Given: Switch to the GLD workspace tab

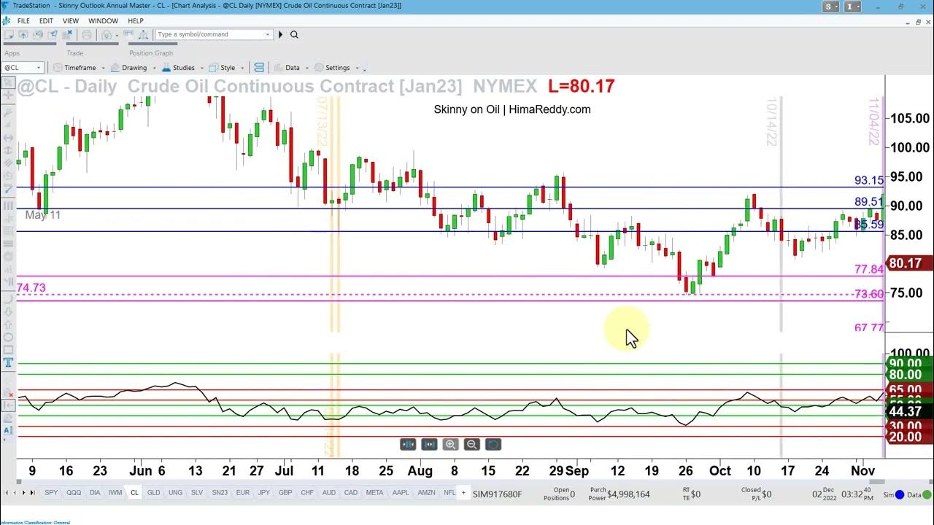Looking at the screenshot, I should pyautogui.click(x=153, y=493).
